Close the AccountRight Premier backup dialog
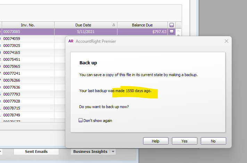The height and width of the screenshot is (163, 247). click(227, 41)
